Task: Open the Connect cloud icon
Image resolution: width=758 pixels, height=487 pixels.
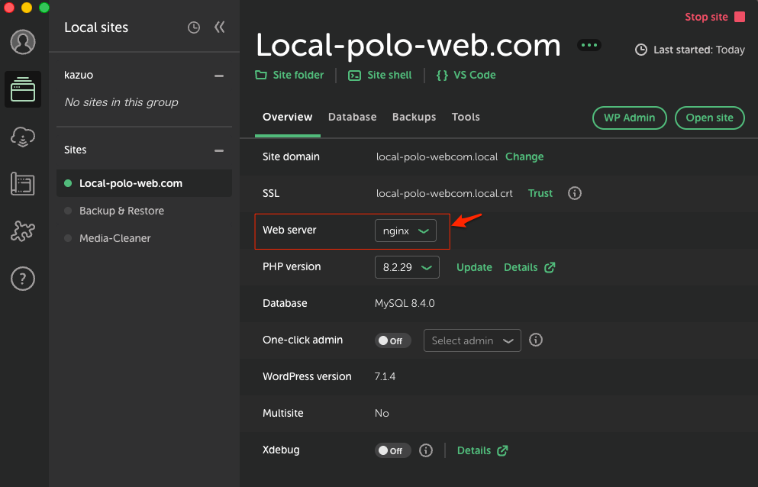Action: pyautogui.click(x=23, y=137)
